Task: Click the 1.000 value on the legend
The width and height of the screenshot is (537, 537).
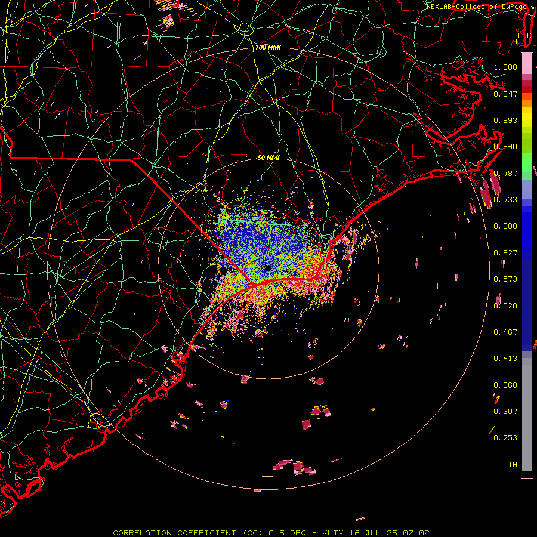Action: [x=505, y=67]
